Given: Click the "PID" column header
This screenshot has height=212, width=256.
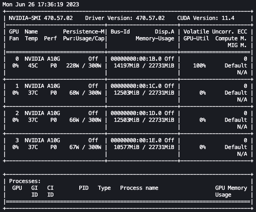Looking at the screenshot, I should click(83, 188).
